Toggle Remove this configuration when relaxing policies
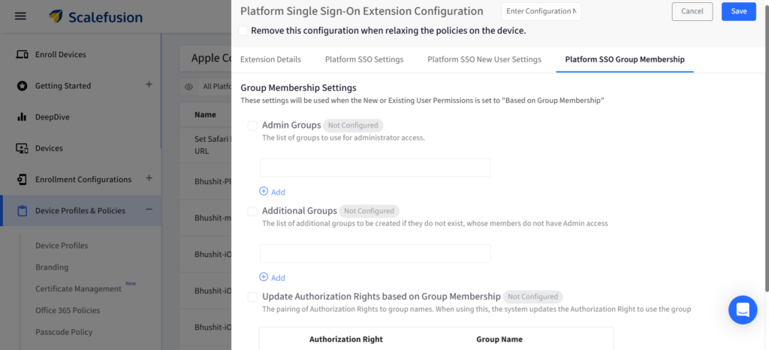The height and width of the screenshot is (350, 769). (x=243, y=31)
